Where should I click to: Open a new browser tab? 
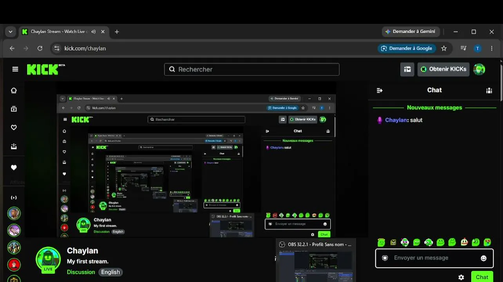click(117, 32)
